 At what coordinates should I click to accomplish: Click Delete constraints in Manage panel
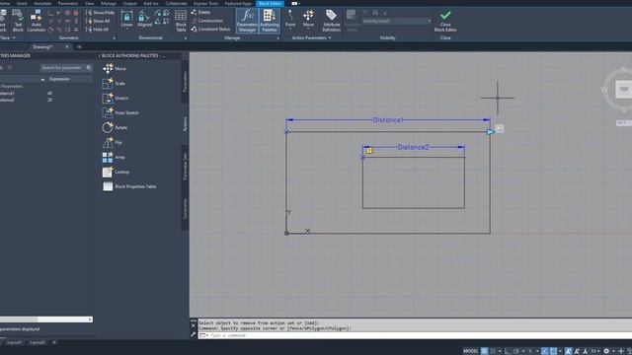point(200,12)
